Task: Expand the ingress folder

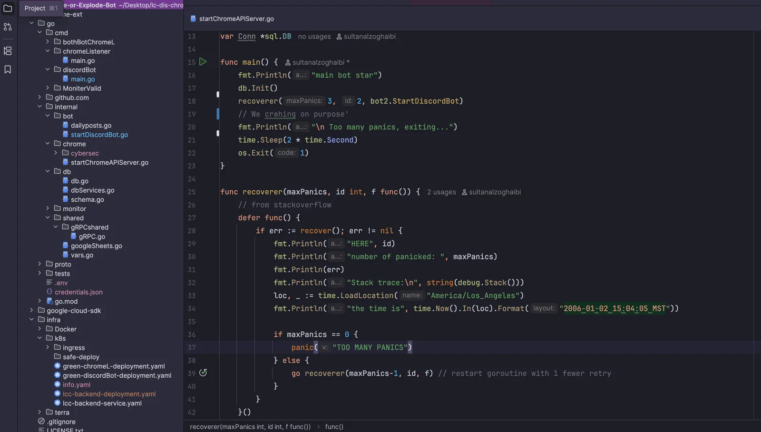Action: [x=48, y=347]
